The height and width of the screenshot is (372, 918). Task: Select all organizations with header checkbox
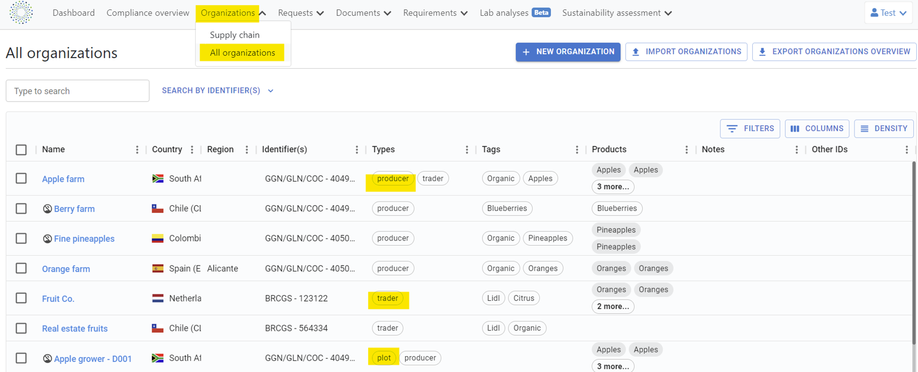tap(21, 150)
